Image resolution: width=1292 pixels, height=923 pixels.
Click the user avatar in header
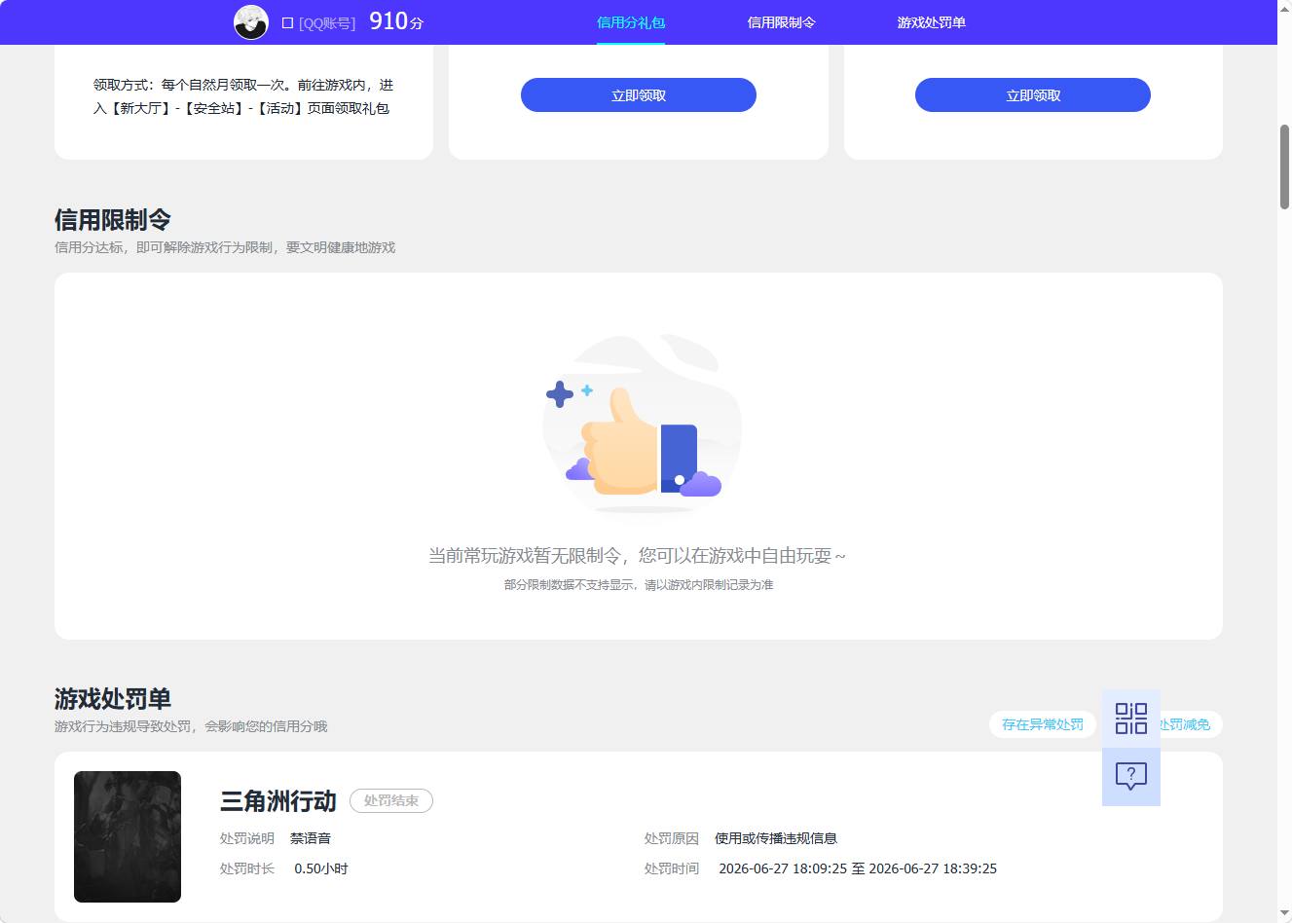pyautogui.click(x=251, y=21)
